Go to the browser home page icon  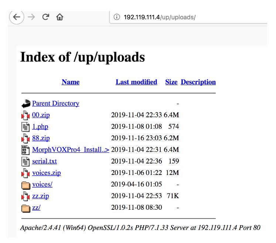(x=59, y=17)
